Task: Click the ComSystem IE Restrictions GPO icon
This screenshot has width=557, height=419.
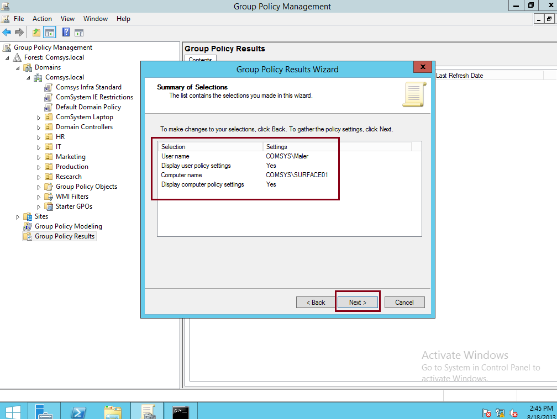Action: click(x=48, y=97)
